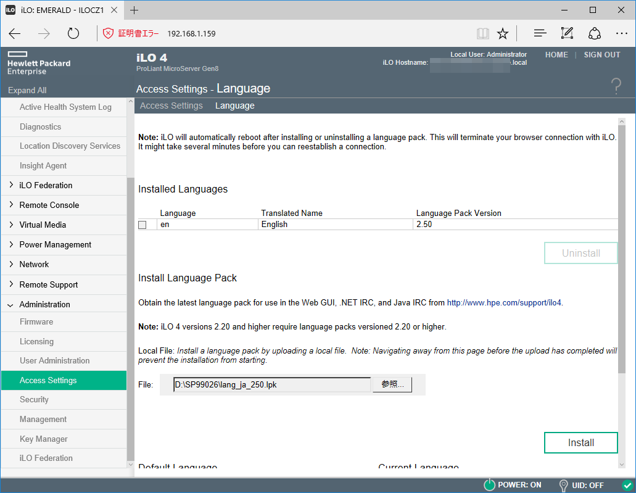Screen dimensions: 636x493
Task: Click the browser address bar 192.168.1.159
Action: coord(191,34)
